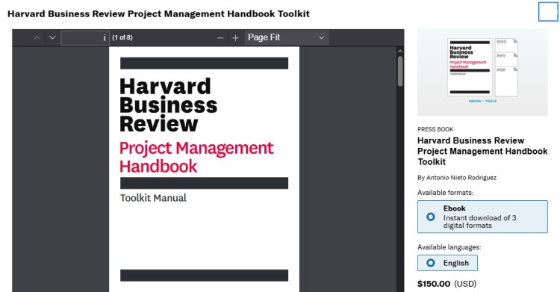Click the page heading at top left
Screen dimensions: 560x292
point(158,14)
